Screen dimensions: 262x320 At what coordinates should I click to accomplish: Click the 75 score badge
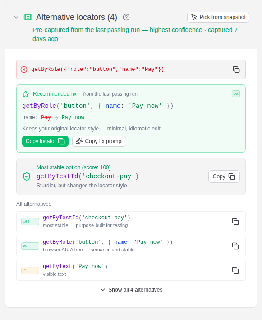click(x=30, y=270)
